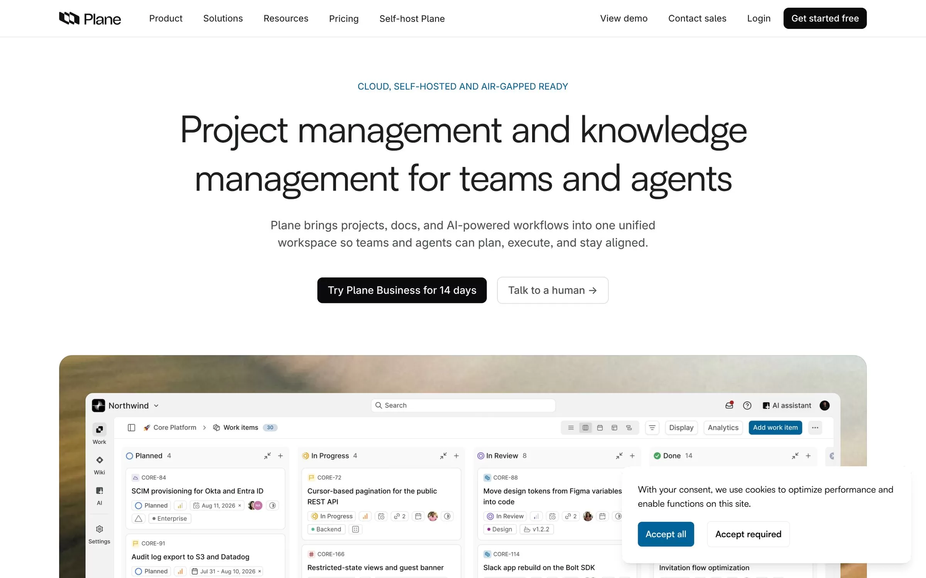Open the Northwind workspace dropdown
This screenshot has width=926, height=578.
tap(126, 405)
